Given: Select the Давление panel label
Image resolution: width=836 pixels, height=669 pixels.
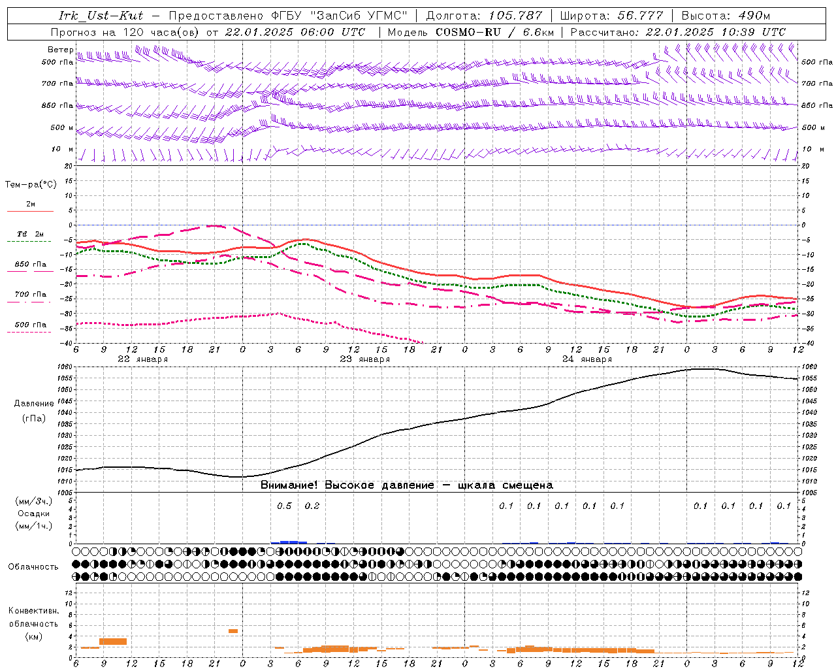Looking at the screenshot, I should (34, 404).
